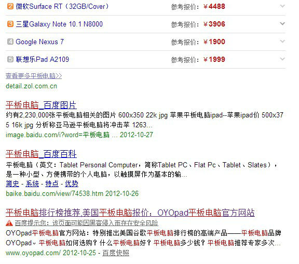Open 百度快照 cached page link

(x=116, y=253)
